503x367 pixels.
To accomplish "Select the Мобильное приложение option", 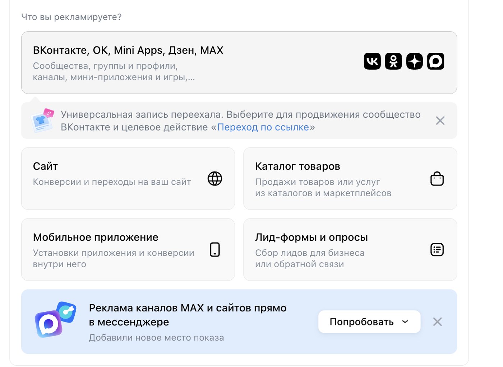I will (128, 249).
